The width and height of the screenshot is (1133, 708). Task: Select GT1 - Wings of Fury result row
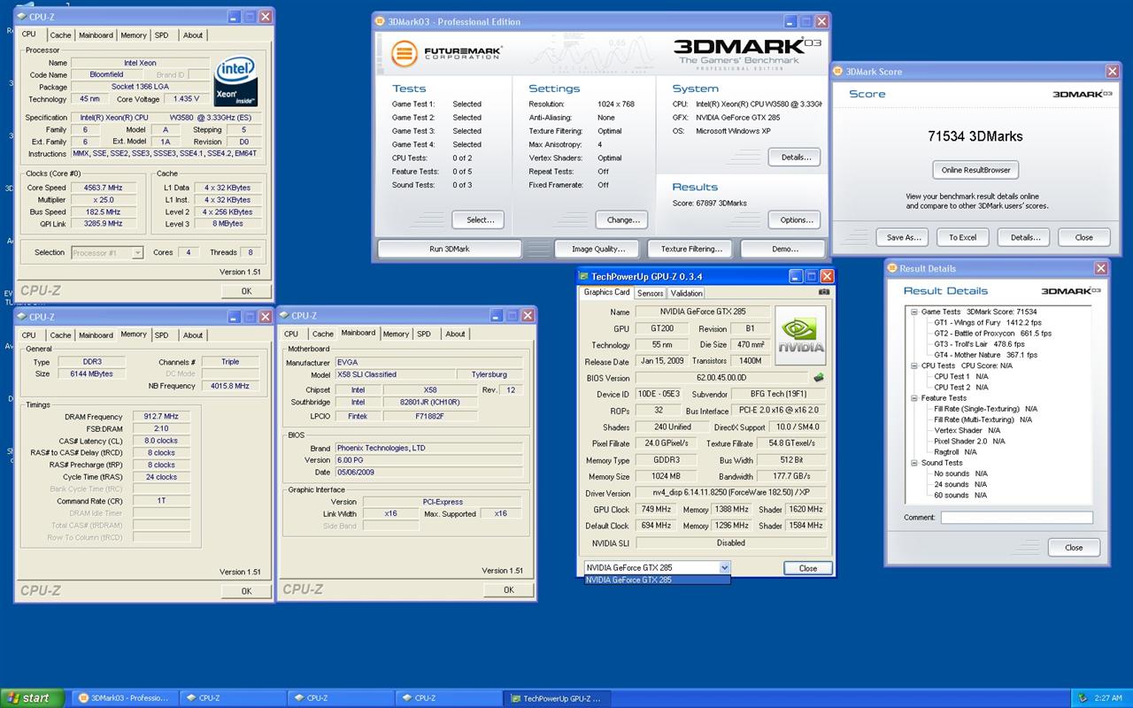[988, 323]
